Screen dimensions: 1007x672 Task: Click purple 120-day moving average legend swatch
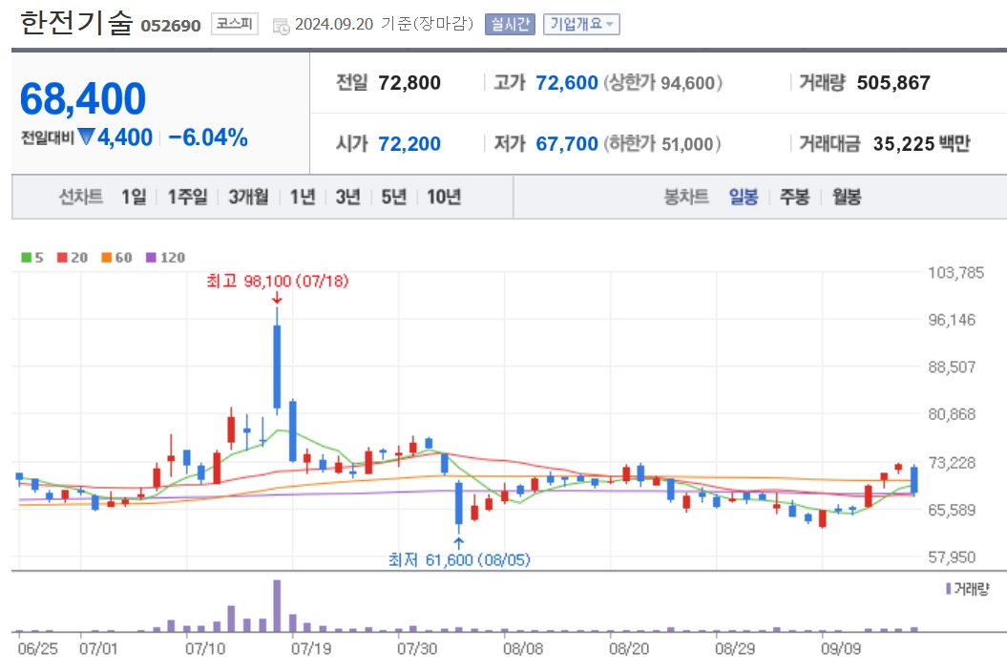pyautogui.click(x=152, y=258)
